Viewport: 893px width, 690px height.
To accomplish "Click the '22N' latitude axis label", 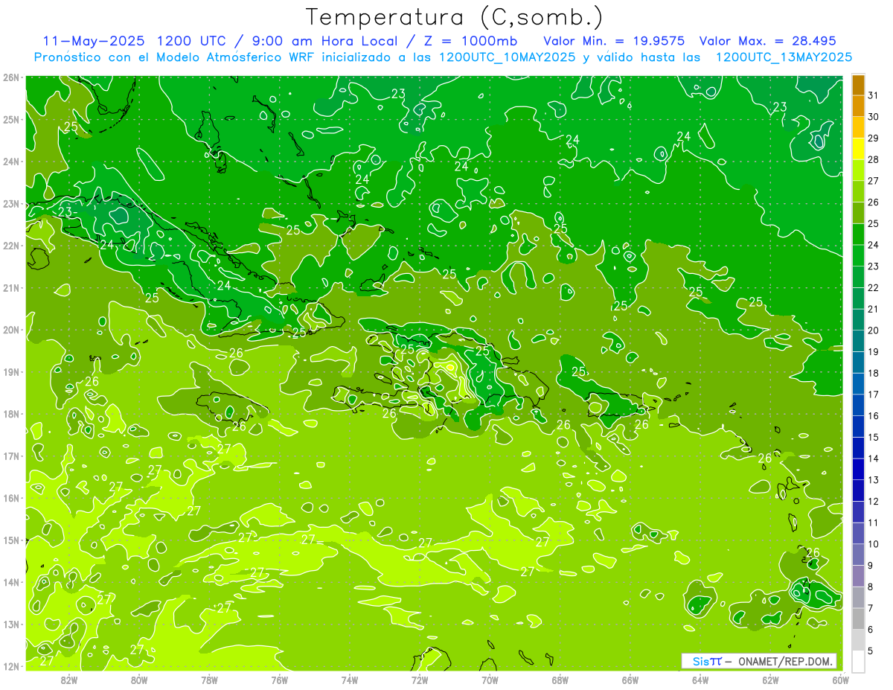I will point(11,246).
